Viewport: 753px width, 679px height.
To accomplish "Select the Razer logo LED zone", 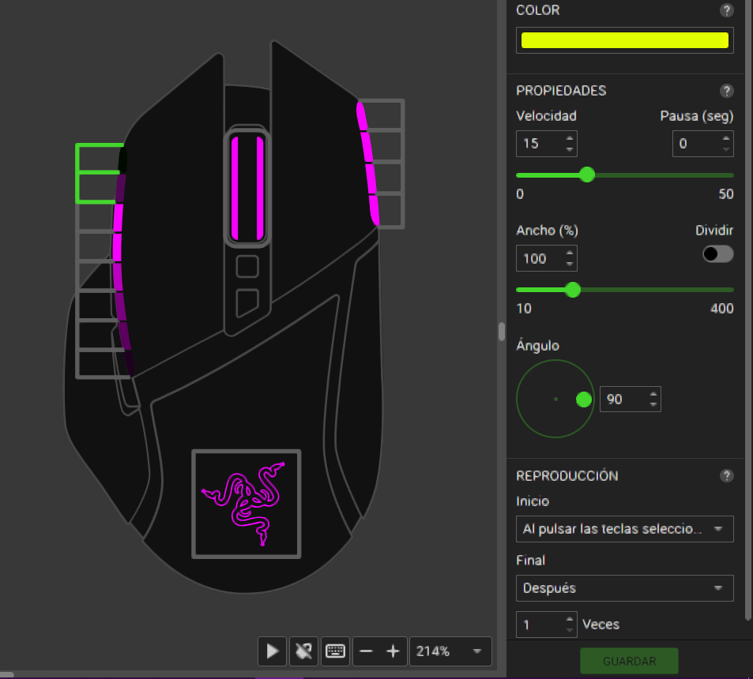I will pos(247,504).
